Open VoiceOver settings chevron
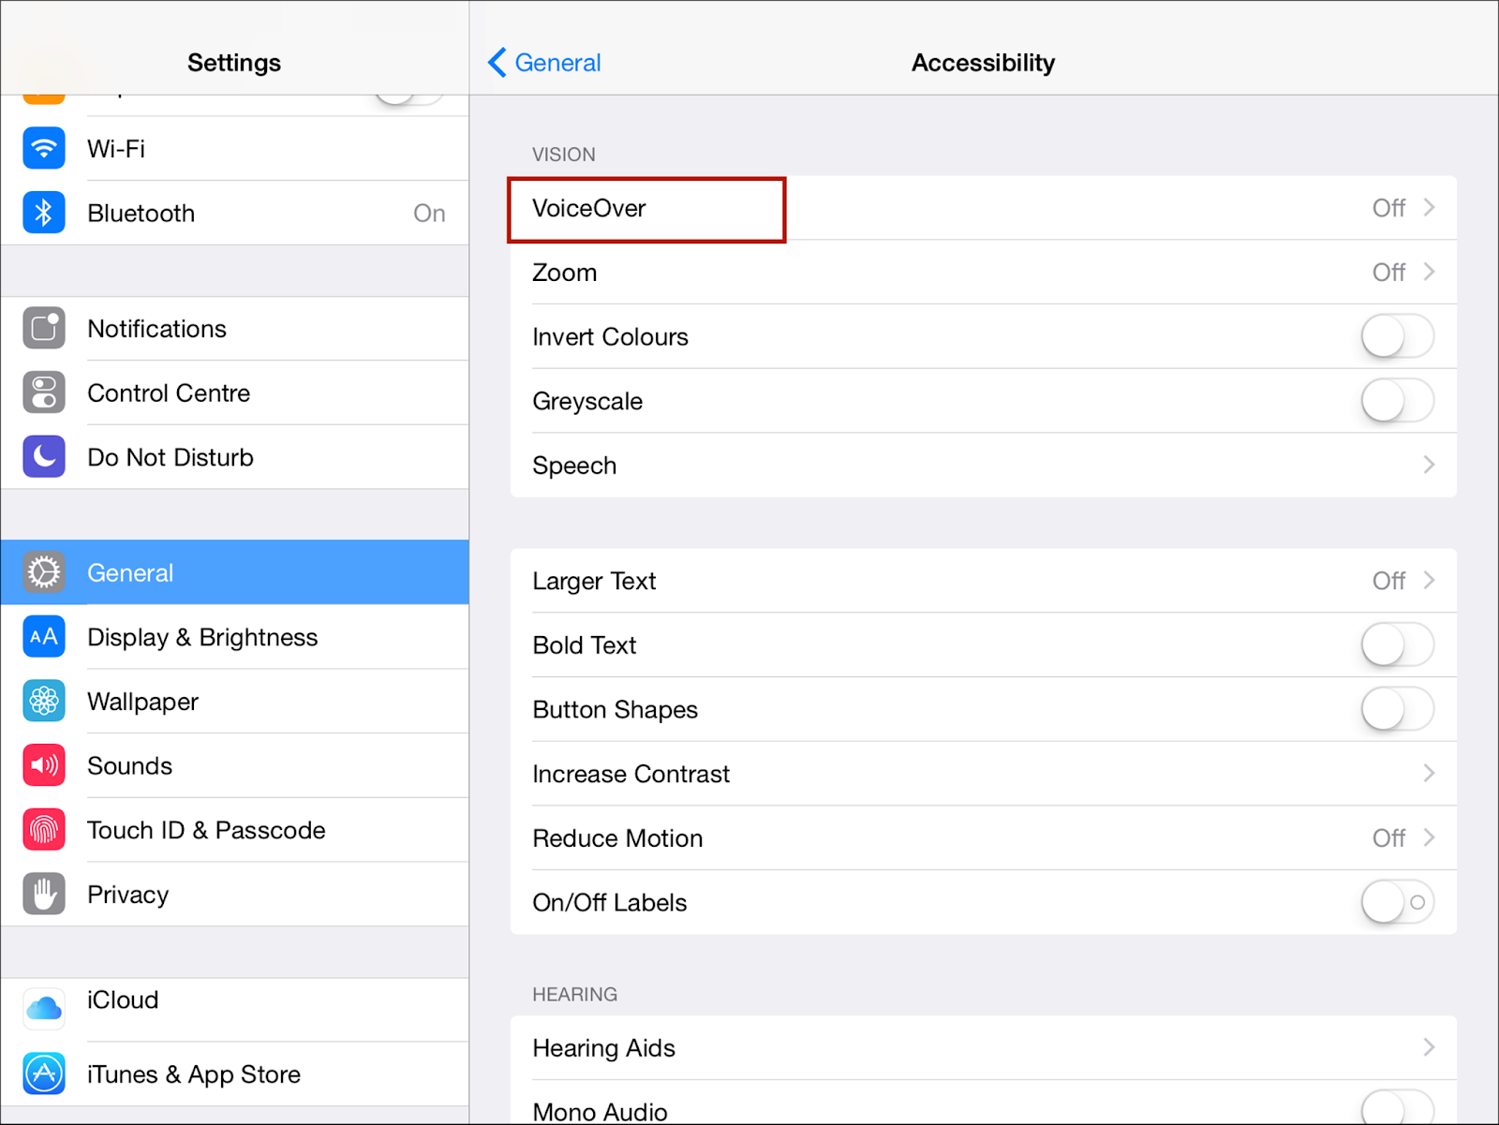This screenshot has width=1499, height=1125. tap(1429, 208)
